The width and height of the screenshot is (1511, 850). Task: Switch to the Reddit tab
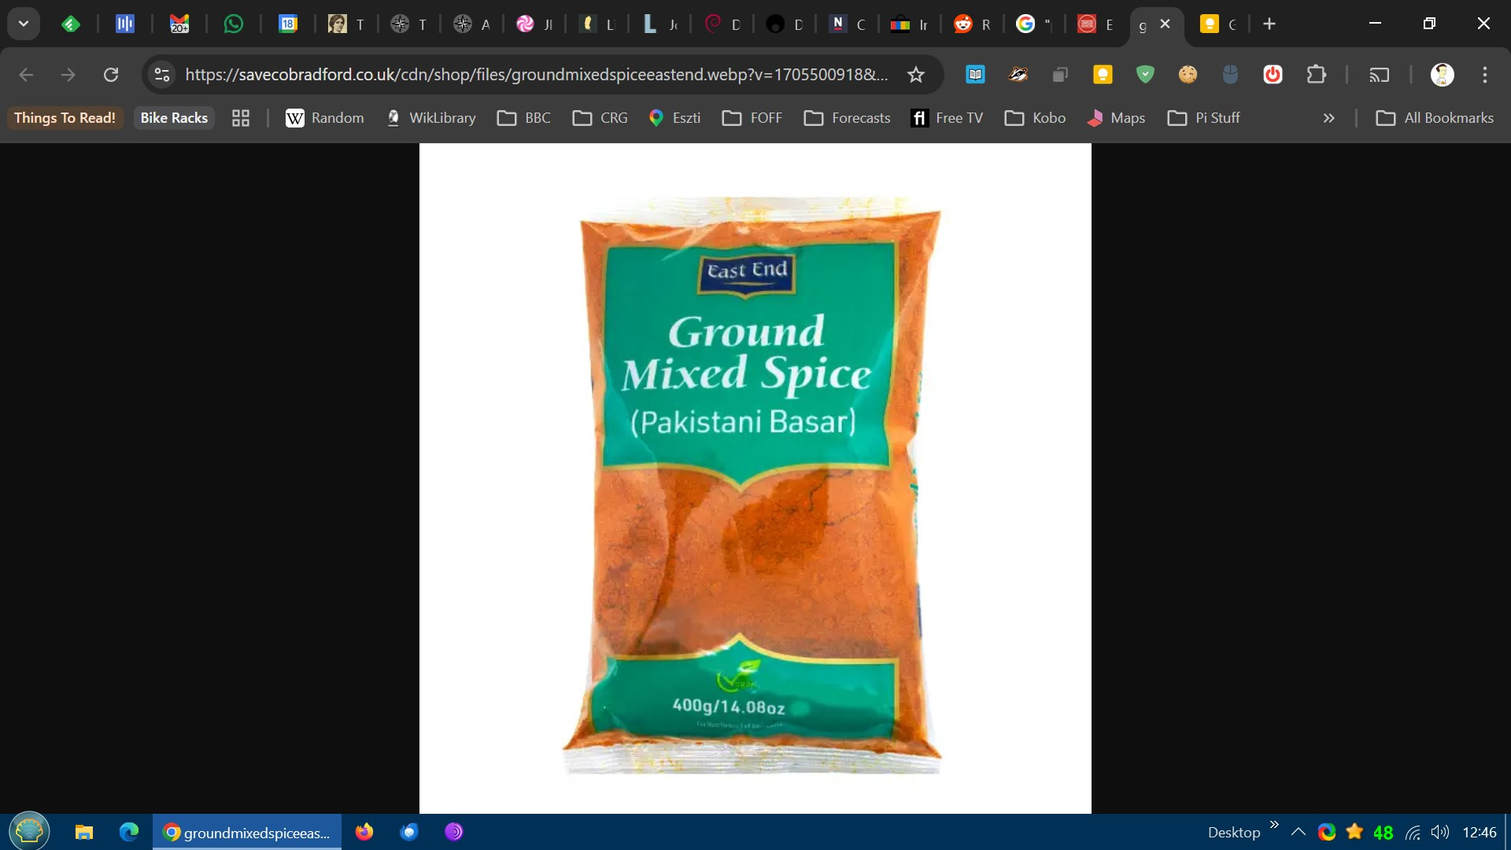tap(972, 24)
